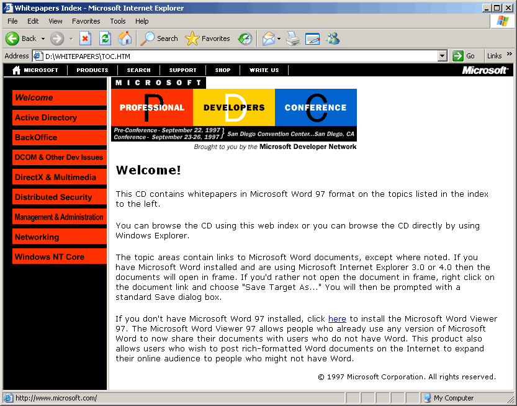517x406 pixels.
Task: Open DCOM & Other Dev Issues topic
Action: [60, 157]
